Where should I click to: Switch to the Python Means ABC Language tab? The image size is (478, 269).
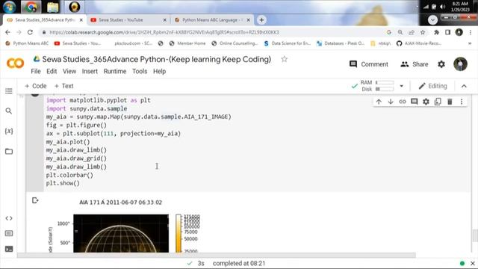pos(212,20)
